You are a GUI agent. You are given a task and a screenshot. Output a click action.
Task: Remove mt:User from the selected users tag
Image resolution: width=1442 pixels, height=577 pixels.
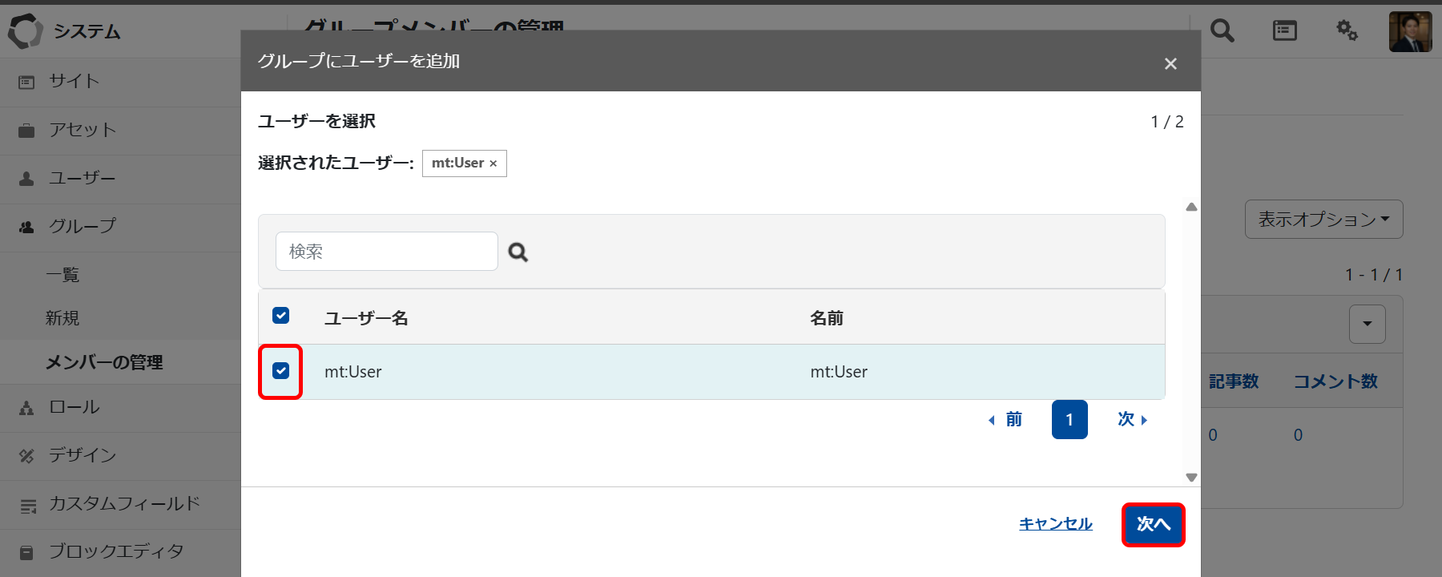click(x=493, y=163)
